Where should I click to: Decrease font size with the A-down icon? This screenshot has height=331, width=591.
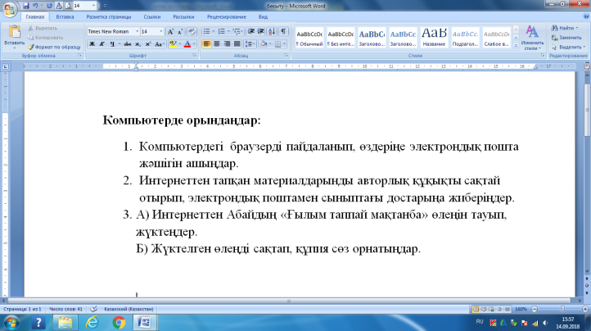180,32
